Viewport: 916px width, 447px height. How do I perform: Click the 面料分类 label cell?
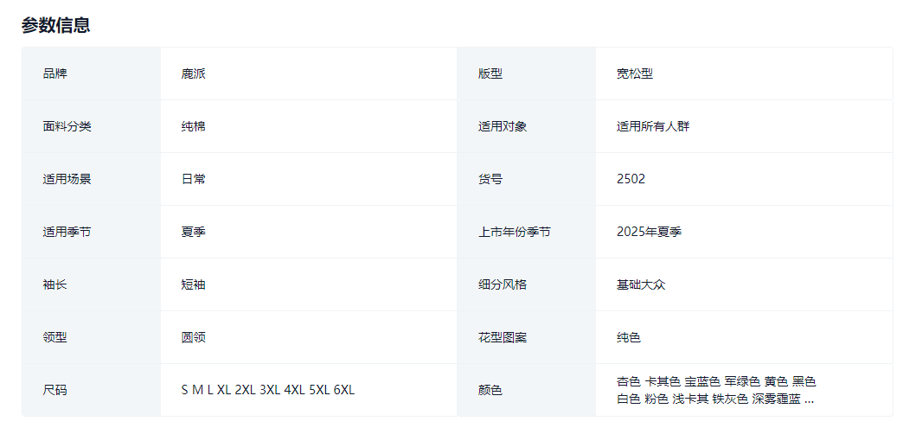pos(67,126)
